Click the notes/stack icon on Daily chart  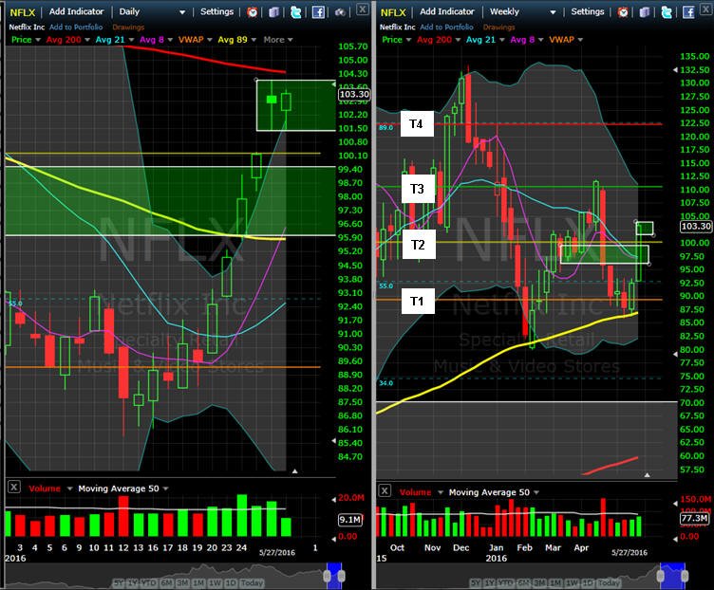click(273, 12)
